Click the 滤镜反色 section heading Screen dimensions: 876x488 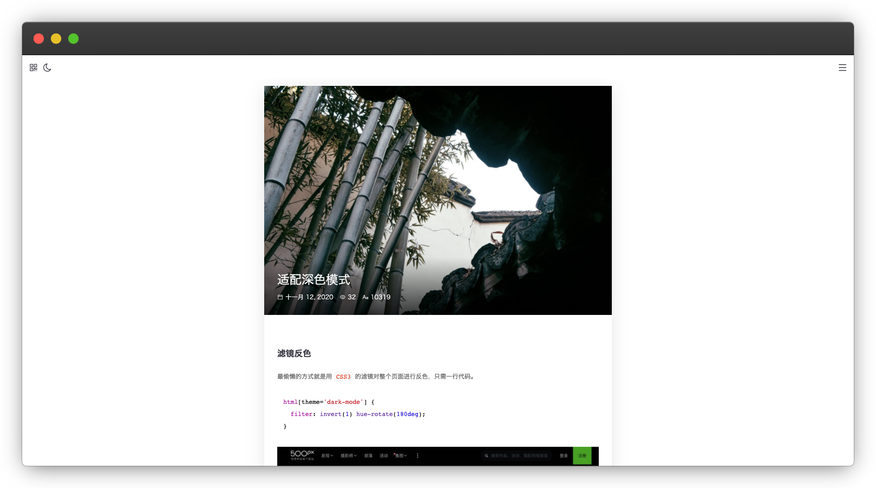click(294, 354)
